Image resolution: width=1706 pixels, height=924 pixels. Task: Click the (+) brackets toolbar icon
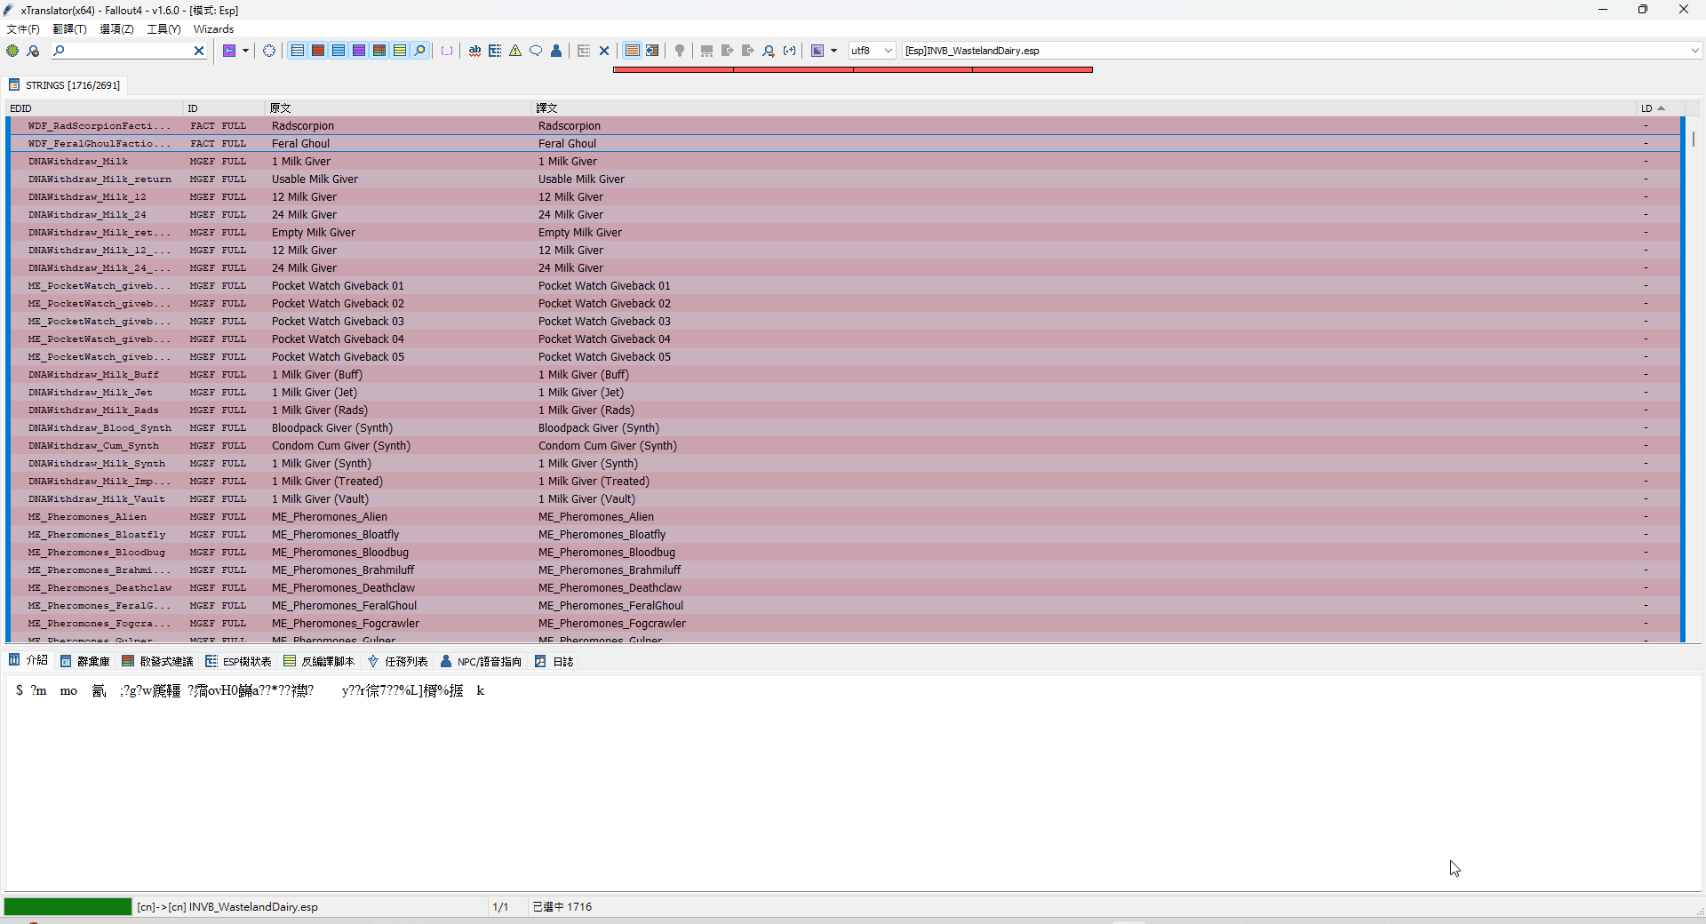click(x=789, y=51)
